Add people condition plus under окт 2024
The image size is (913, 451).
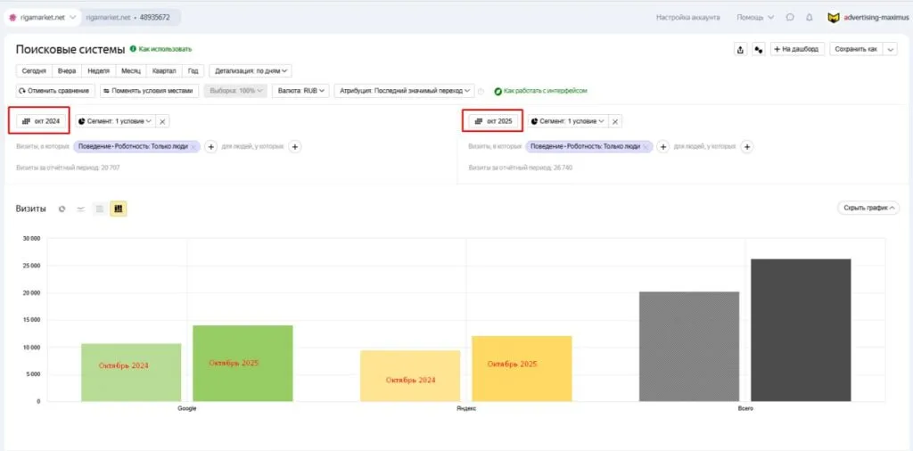point(295,147)
